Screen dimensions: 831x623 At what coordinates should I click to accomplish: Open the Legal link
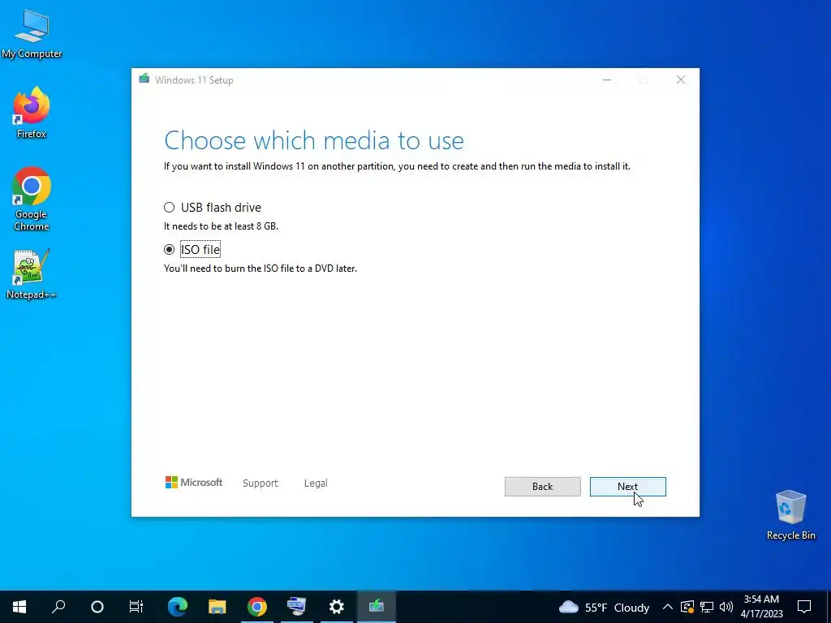pos(316,483)
